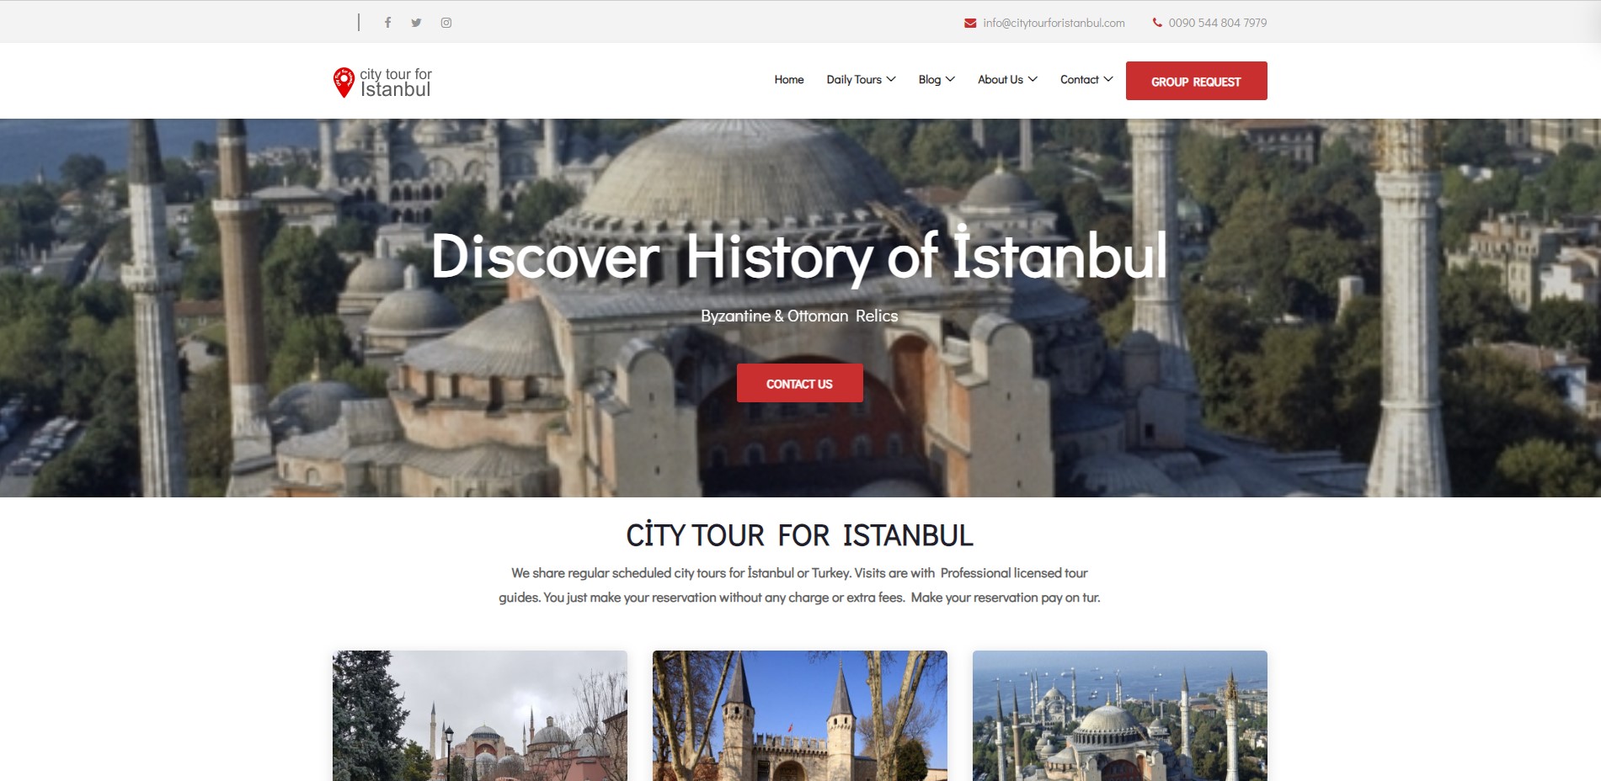Open the Daily Tours menu
Viewport: 1601px width, 781px height.
854,79
